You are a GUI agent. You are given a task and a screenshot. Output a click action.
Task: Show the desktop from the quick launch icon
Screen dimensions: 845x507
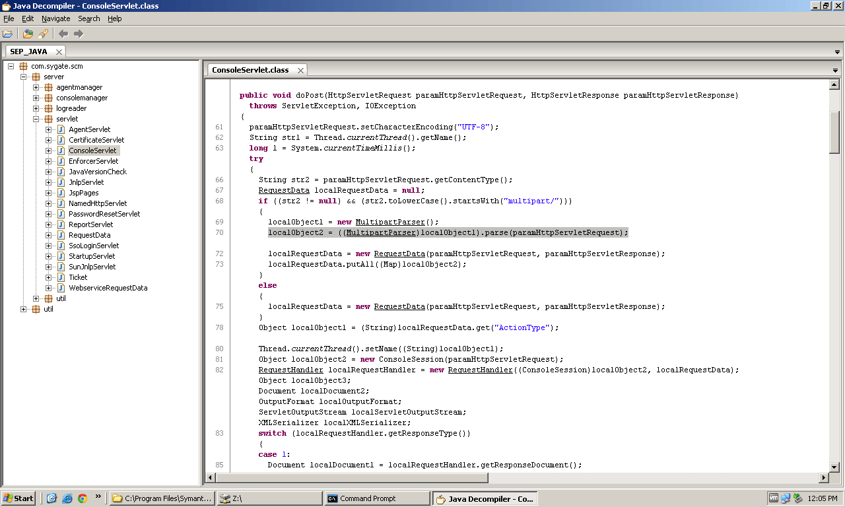[x=51, y=498]
